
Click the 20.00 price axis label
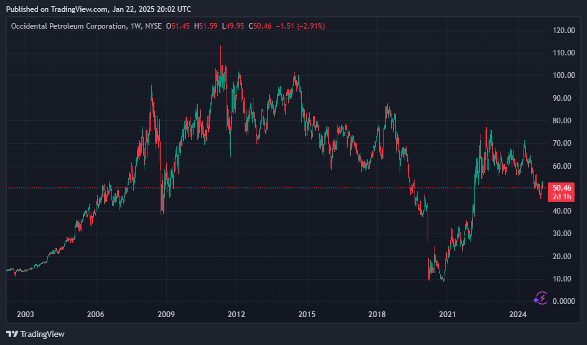[563, 256]
